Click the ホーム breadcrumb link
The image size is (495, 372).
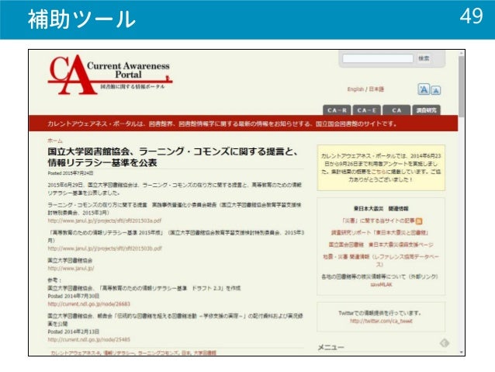pos(55,141)
